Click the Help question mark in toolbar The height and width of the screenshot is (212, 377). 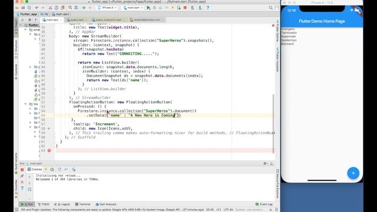208,8
